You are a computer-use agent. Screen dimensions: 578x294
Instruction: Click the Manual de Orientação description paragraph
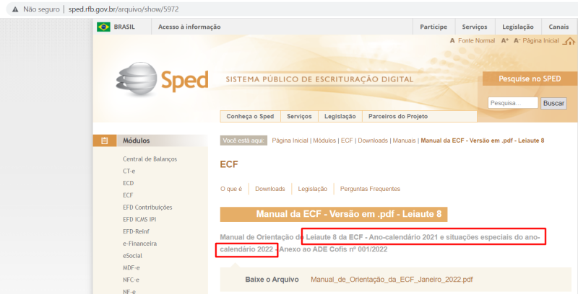(x=380, y=244)
